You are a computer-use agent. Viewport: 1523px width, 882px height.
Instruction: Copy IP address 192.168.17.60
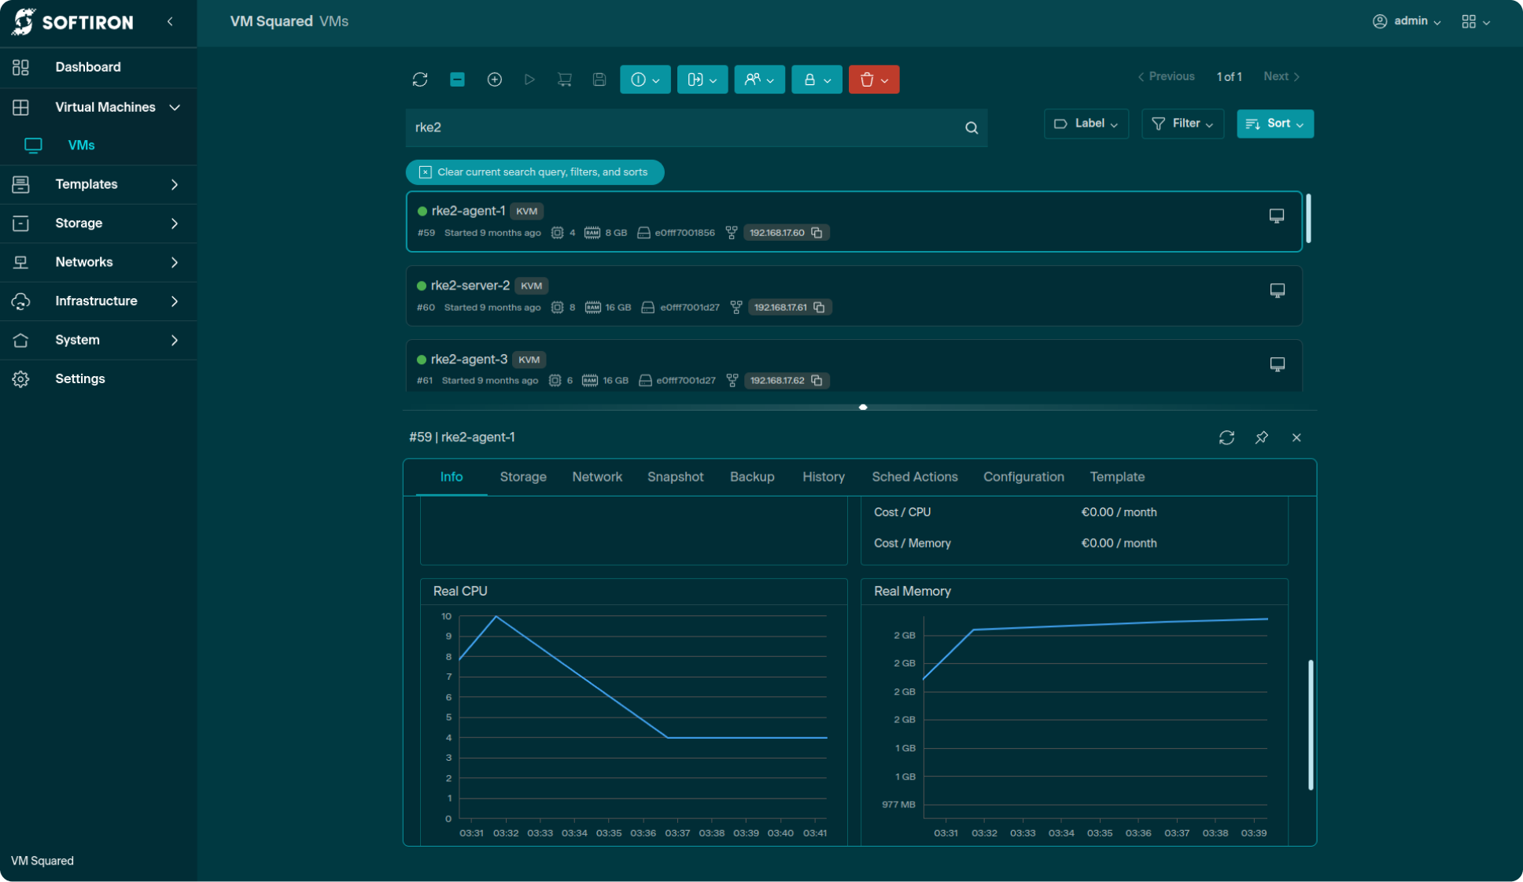pos(817,233)
